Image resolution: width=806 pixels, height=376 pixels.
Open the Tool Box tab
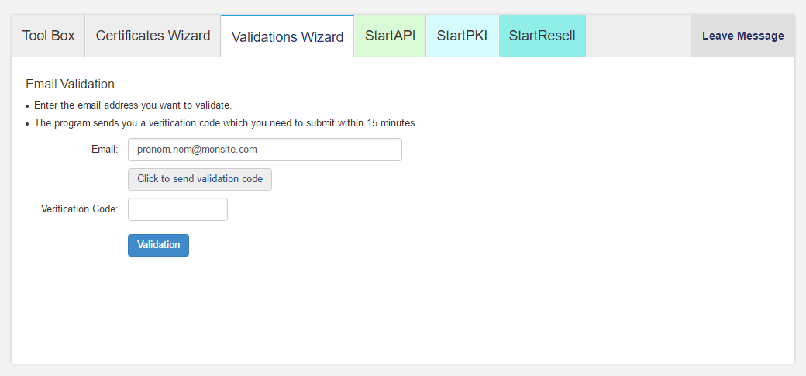tap(48, 36)
